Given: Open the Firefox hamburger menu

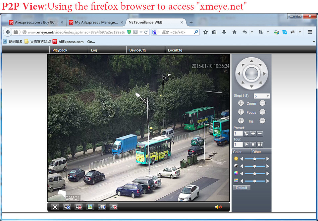Looking at the screenshot, I should [310, 32].
